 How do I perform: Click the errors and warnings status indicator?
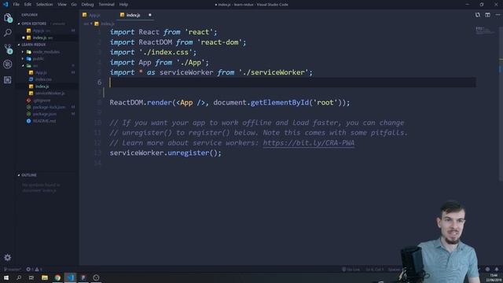tap(34, 269)
